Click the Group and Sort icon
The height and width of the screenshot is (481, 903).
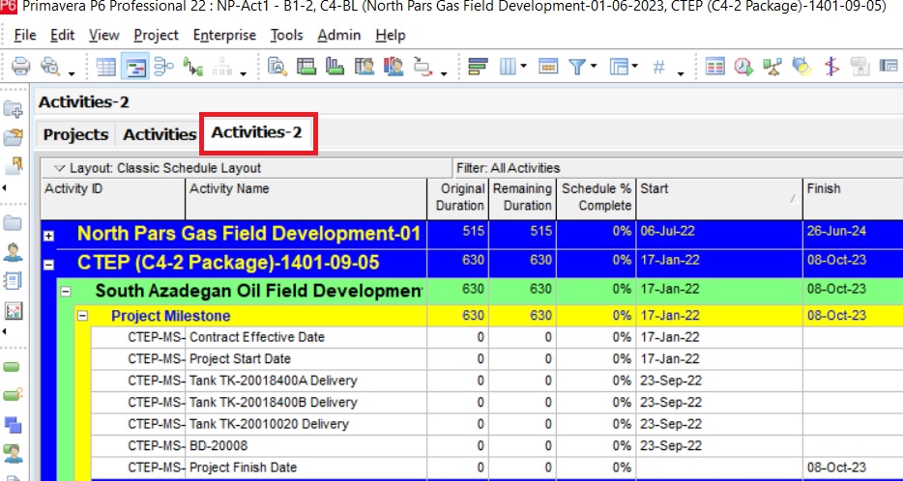coord(619,67)
